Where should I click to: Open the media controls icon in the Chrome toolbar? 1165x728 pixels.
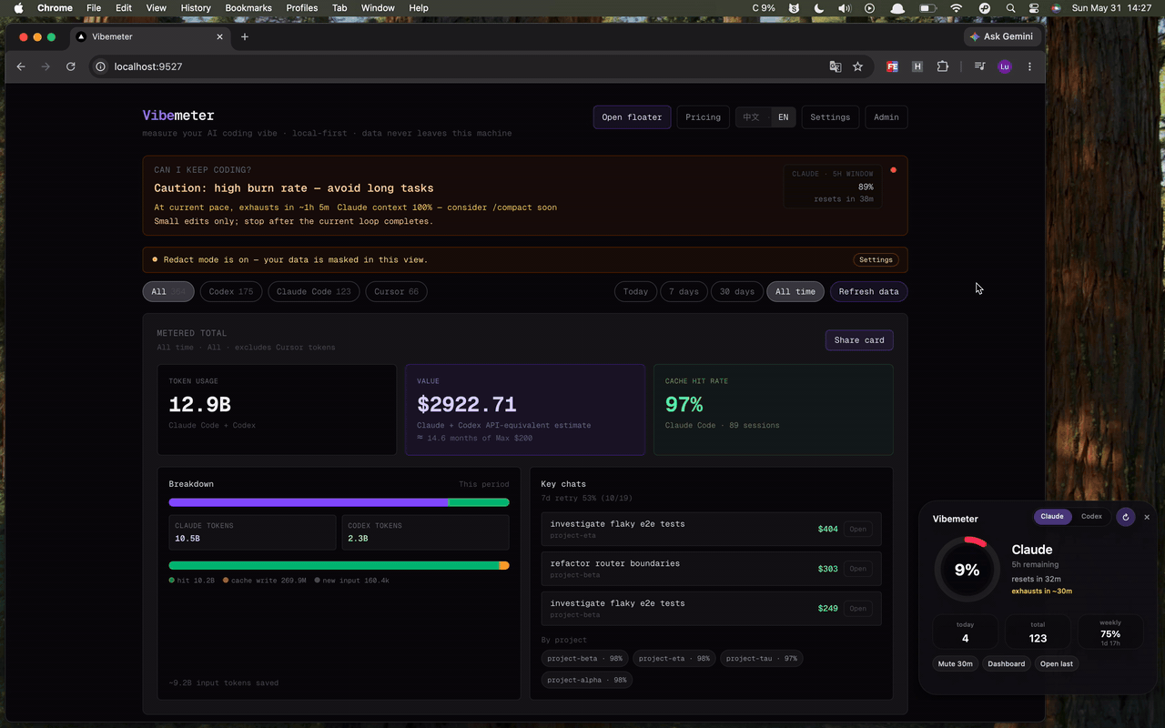(979, 66)
